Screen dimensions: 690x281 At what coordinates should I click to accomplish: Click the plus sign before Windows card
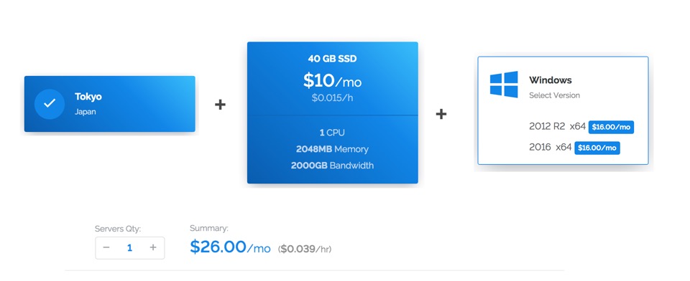441,114
